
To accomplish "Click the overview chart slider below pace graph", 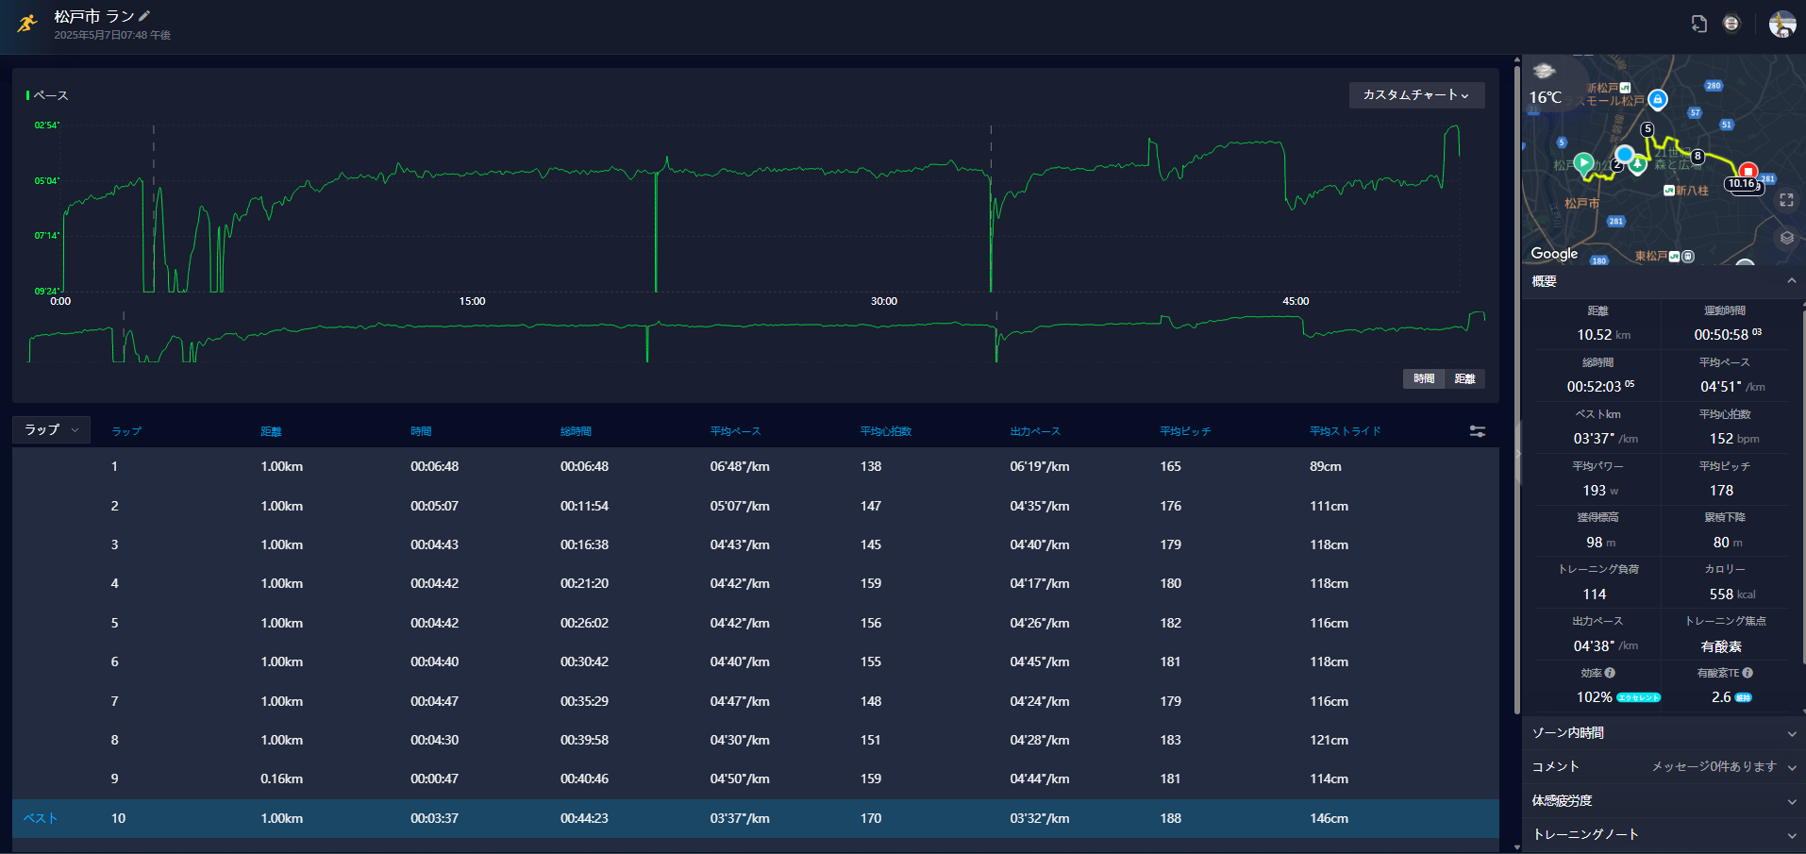I will point(755,337).
